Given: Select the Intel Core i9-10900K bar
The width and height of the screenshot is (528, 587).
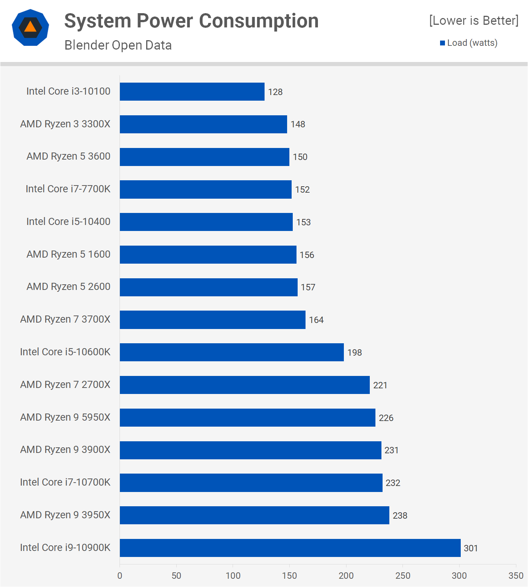Looking at the screenshot, I should [290, 548].
